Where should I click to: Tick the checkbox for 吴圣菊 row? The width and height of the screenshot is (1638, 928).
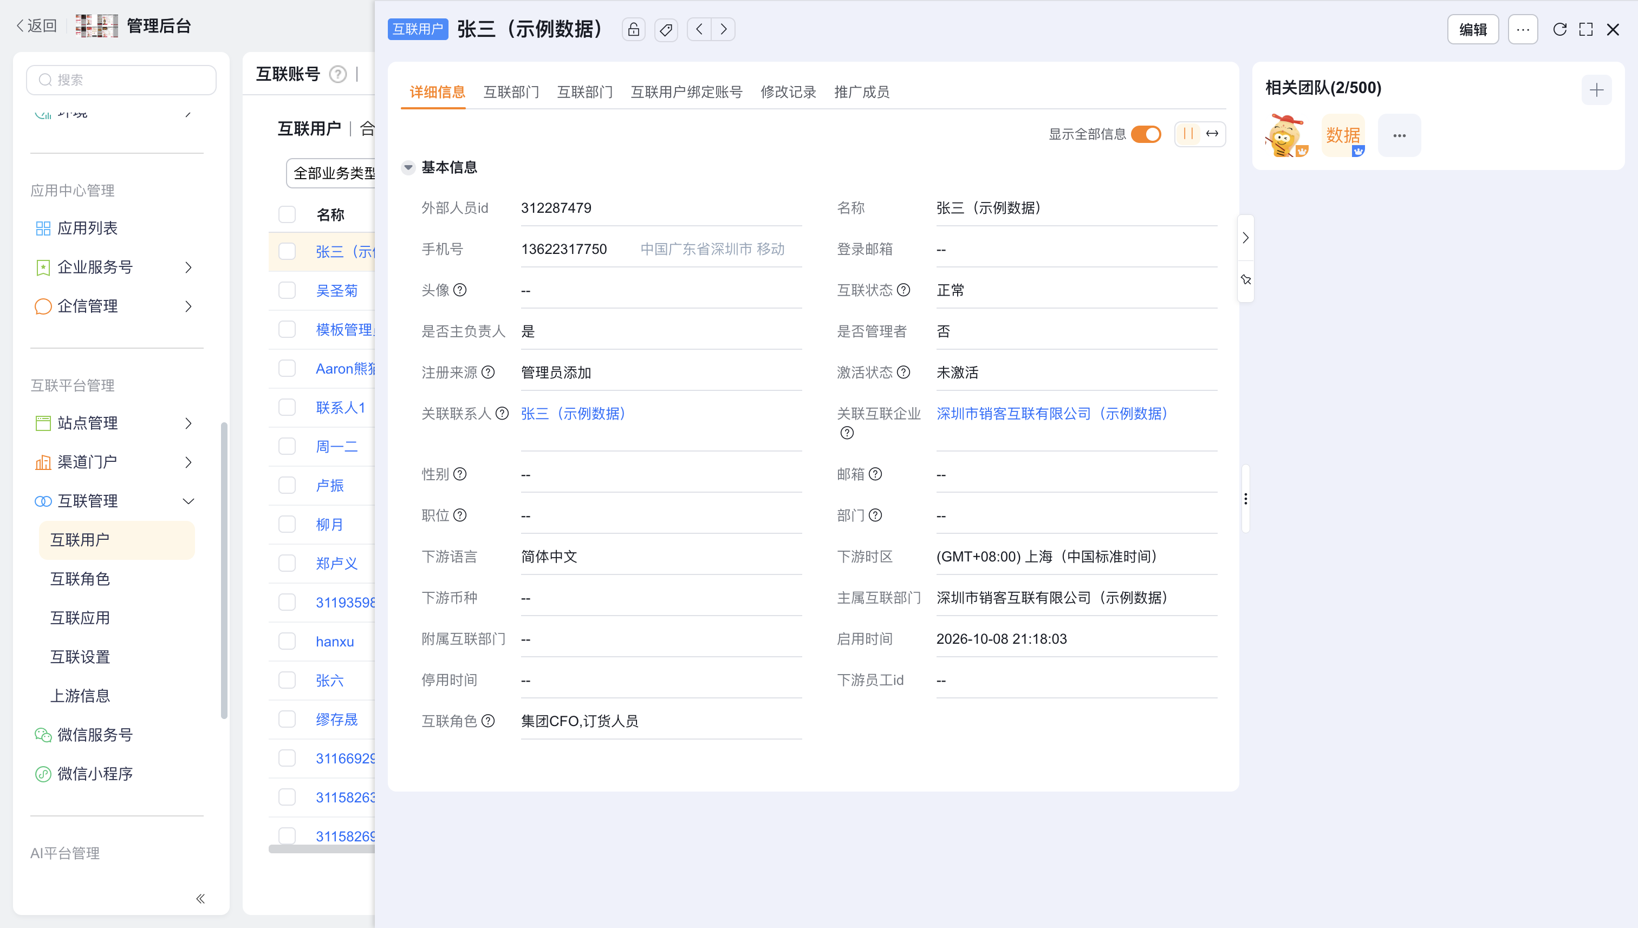[x=287, y=291]
